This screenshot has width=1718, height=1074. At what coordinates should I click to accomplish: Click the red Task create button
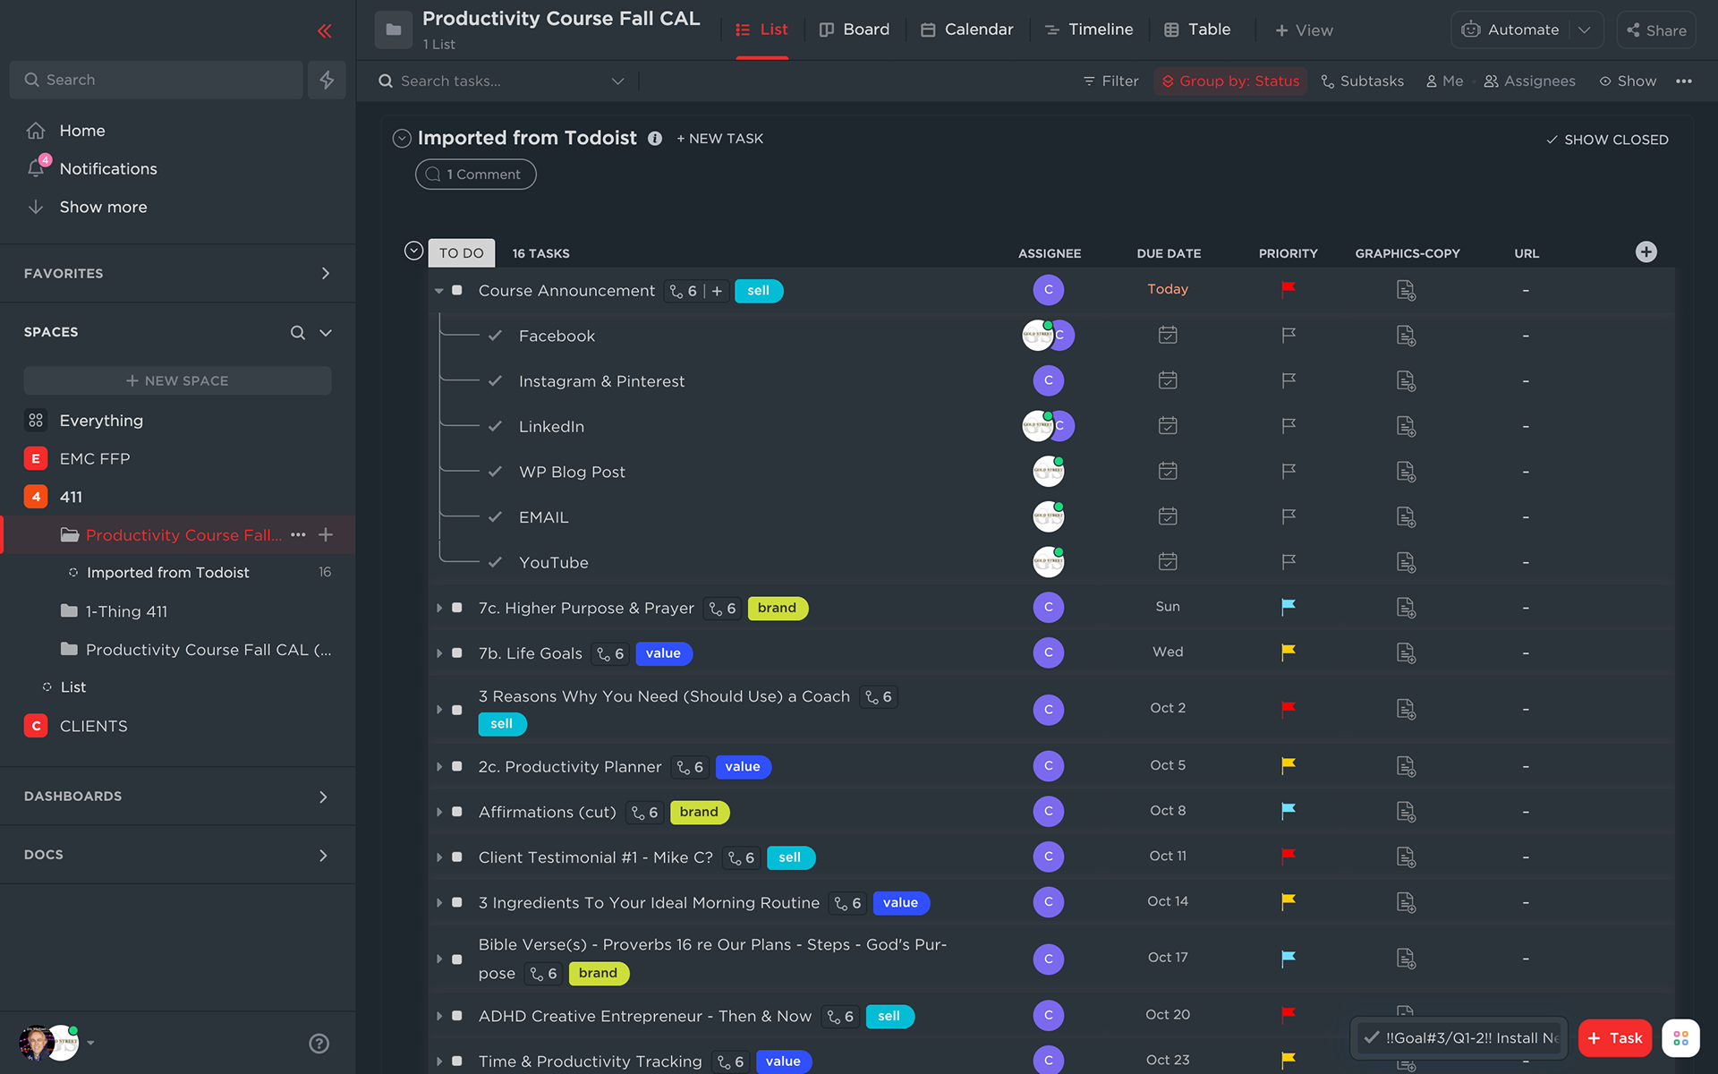click(x=1614, y=1038)
